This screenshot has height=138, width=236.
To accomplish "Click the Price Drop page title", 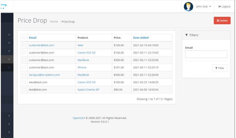I will pos(32,20).
